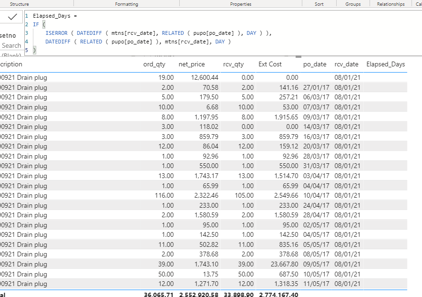Select total Ext Cost 2,774,167.40

pyautogui.click(x=278, y=295)
